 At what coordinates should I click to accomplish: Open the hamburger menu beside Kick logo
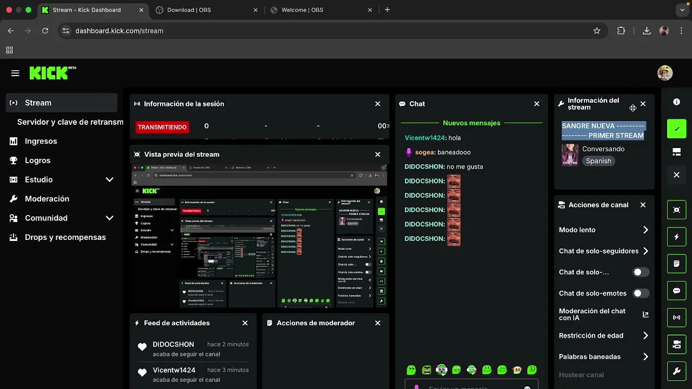[15, 73]
